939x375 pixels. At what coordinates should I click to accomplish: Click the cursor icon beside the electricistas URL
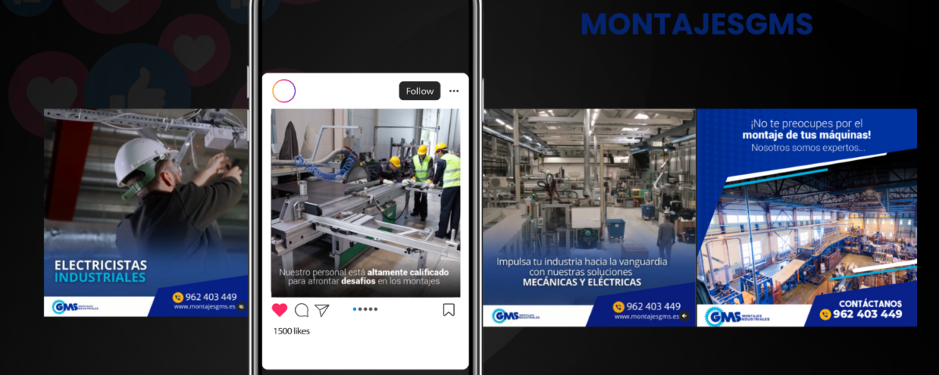point(241,307)
